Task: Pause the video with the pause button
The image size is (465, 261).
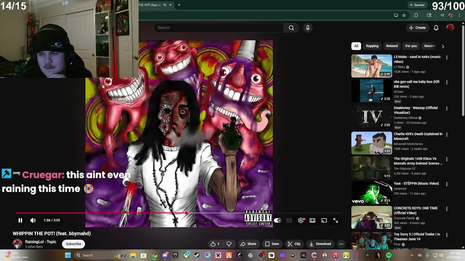Action: coord(20,220)
